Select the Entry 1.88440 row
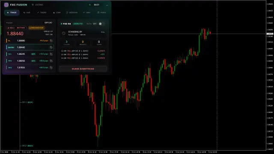 click(30, 47)
